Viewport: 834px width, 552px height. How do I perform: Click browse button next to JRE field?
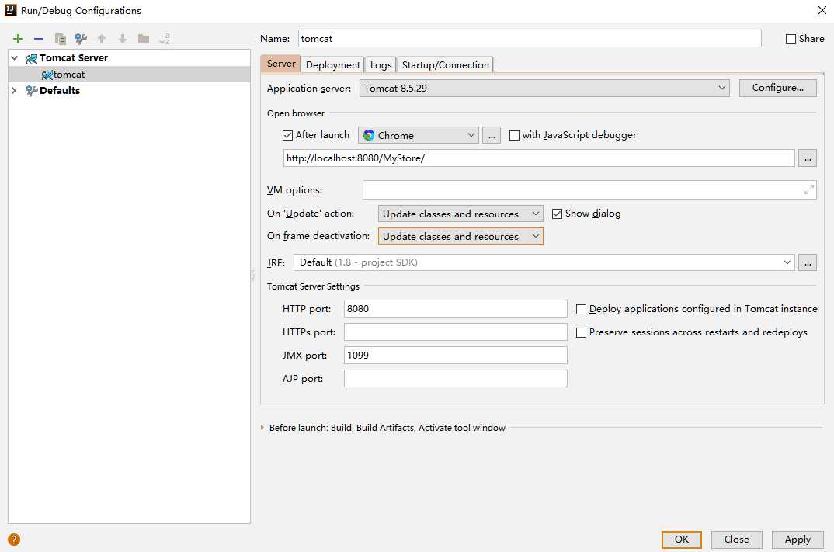[808, 262]
